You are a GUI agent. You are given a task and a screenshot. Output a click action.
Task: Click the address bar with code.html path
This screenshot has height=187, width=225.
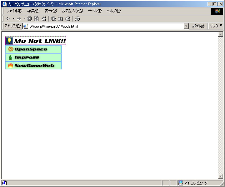106,26
